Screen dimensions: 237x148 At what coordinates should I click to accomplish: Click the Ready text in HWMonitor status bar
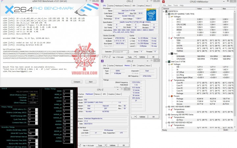coord(165,130)
